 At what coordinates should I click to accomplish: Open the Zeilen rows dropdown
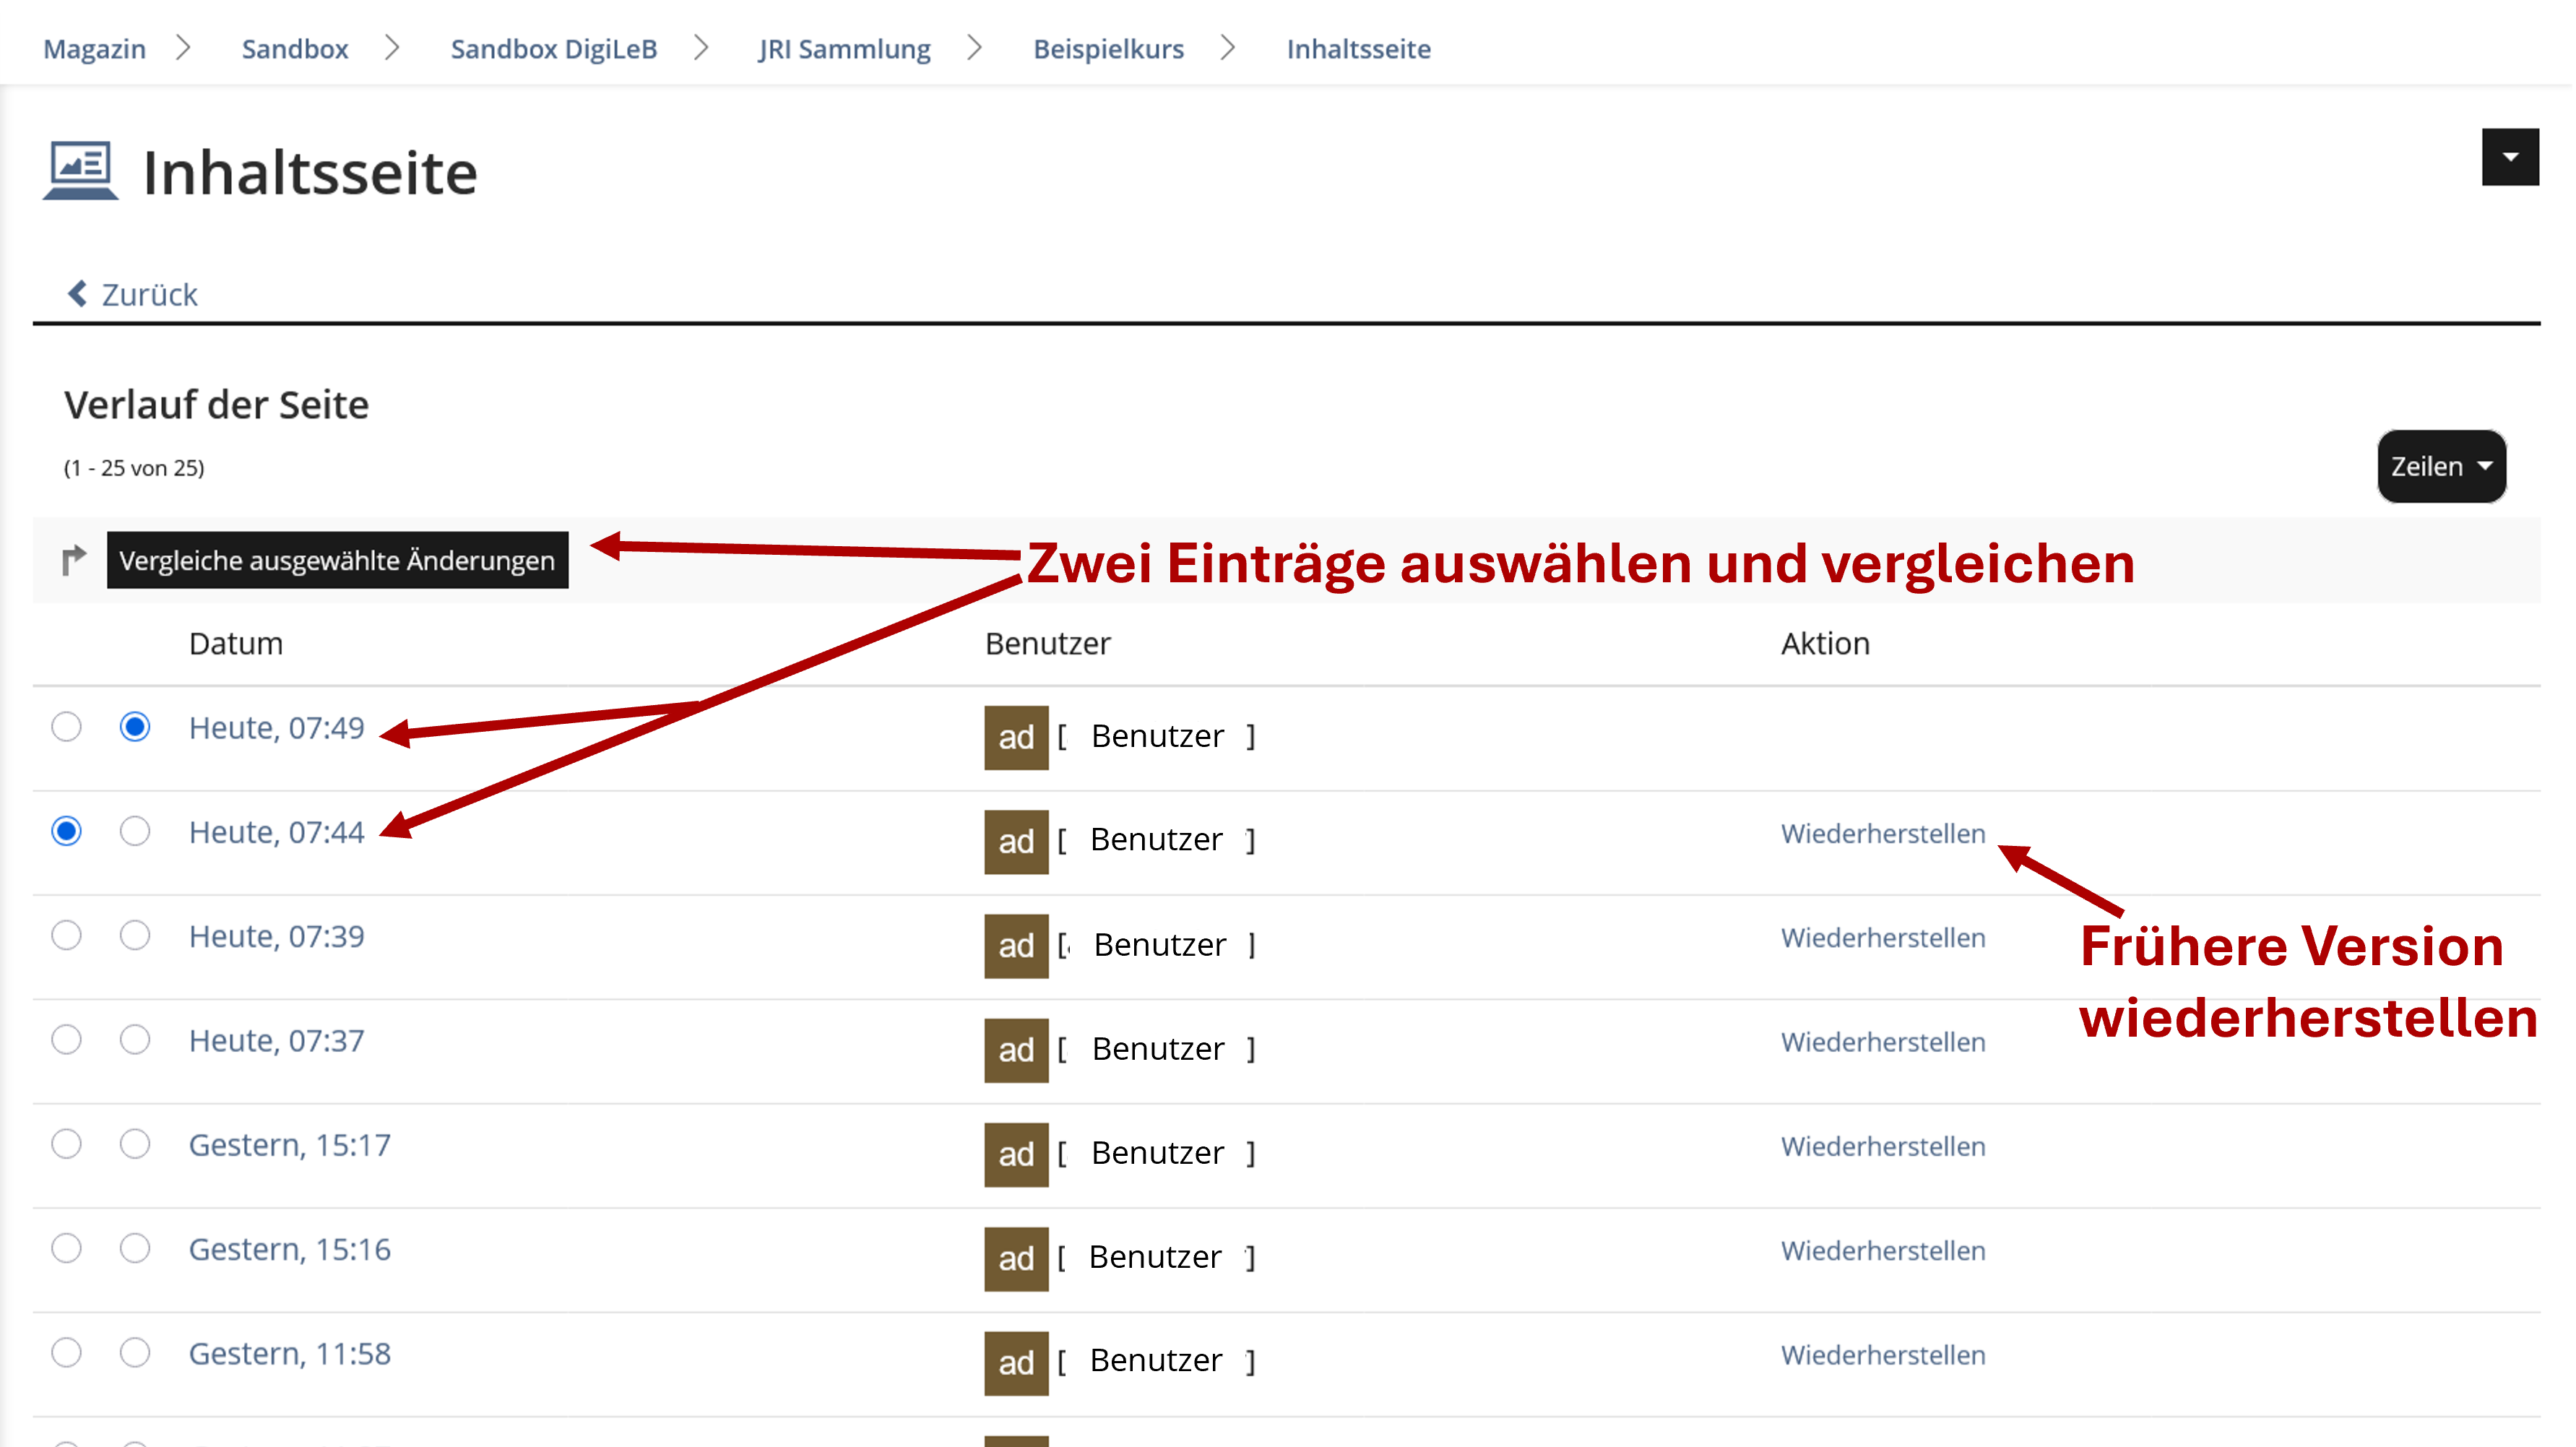point(2440,466)
